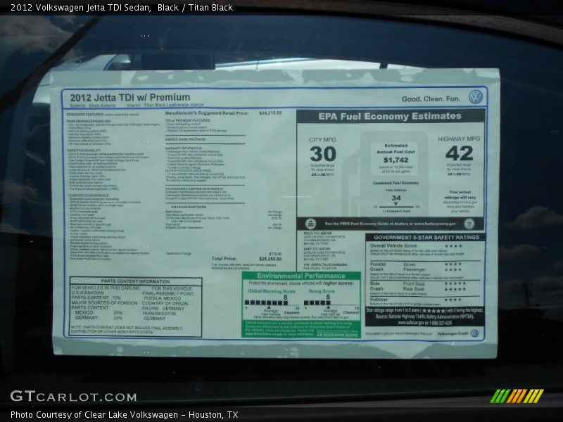563x422 pixels.
Task: Click the Rollover rating stars
Action: [x=453, y=300]
